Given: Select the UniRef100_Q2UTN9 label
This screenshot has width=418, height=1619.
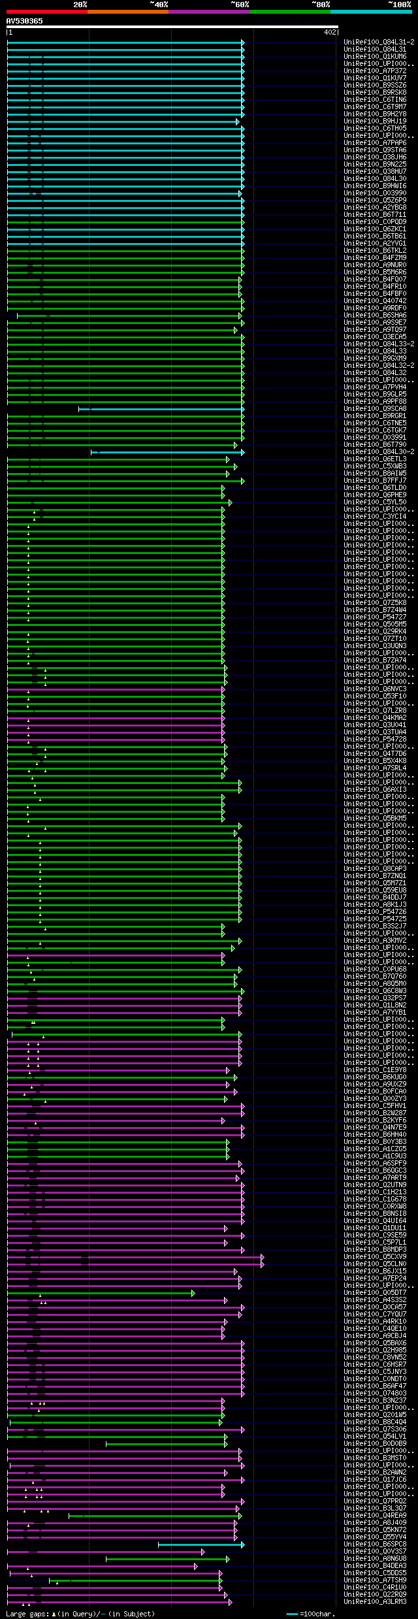Looking at the screenshot, I should [375, 1185].
